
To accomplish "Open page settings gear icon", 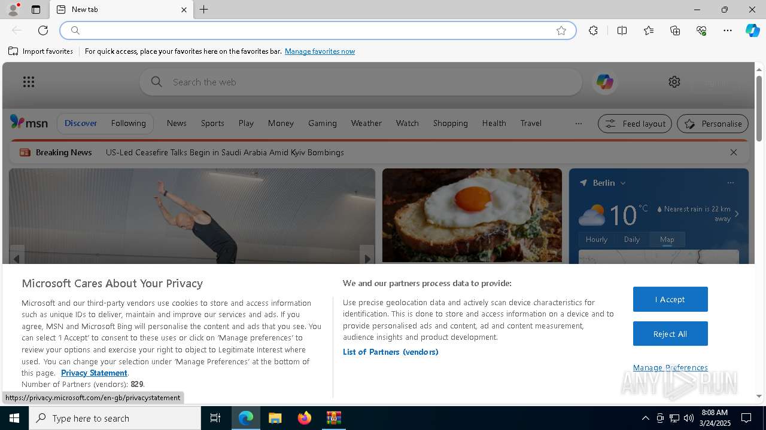I will [x=674, y=82].
